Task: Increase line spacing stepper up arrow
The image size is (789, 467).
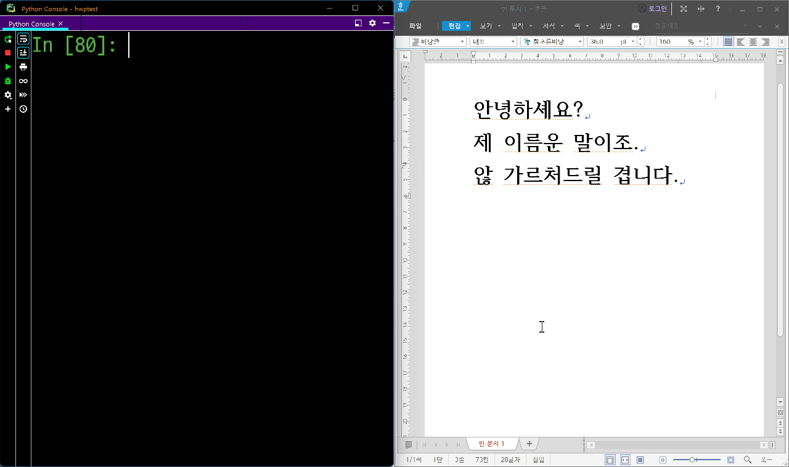Action: (x=708, y=39)
